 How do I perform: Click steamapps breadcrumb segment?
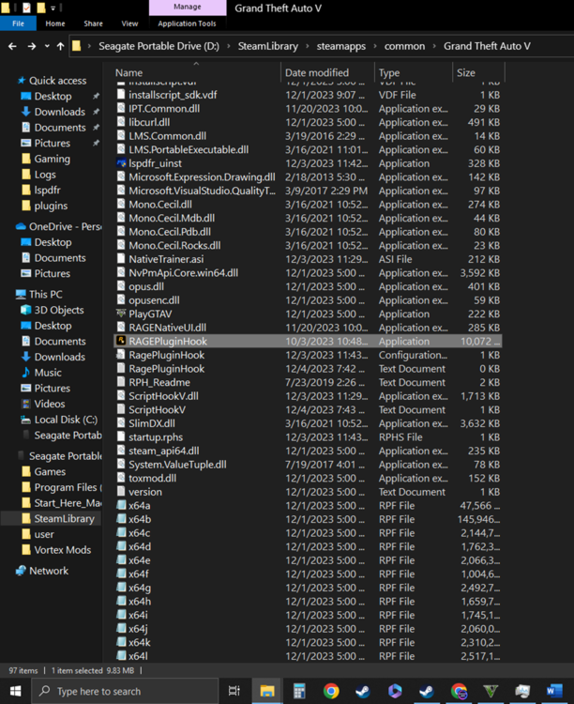pyautogui.click(x=341, y=46)
